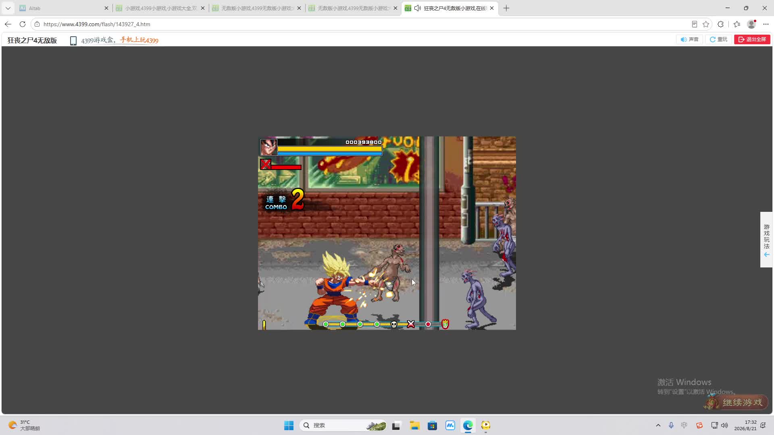774x435 pixels.
Task: Switch to the Altab browser tab
Action: click(x=64, y=8)
